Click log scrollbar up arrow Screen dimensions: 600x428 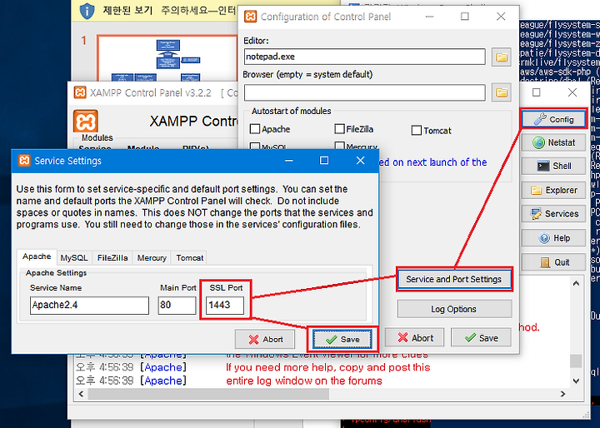coord(577,283)
